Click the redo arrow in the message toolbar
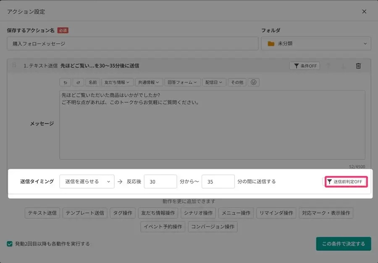This screenshot has height=263, width=378. 78,82
